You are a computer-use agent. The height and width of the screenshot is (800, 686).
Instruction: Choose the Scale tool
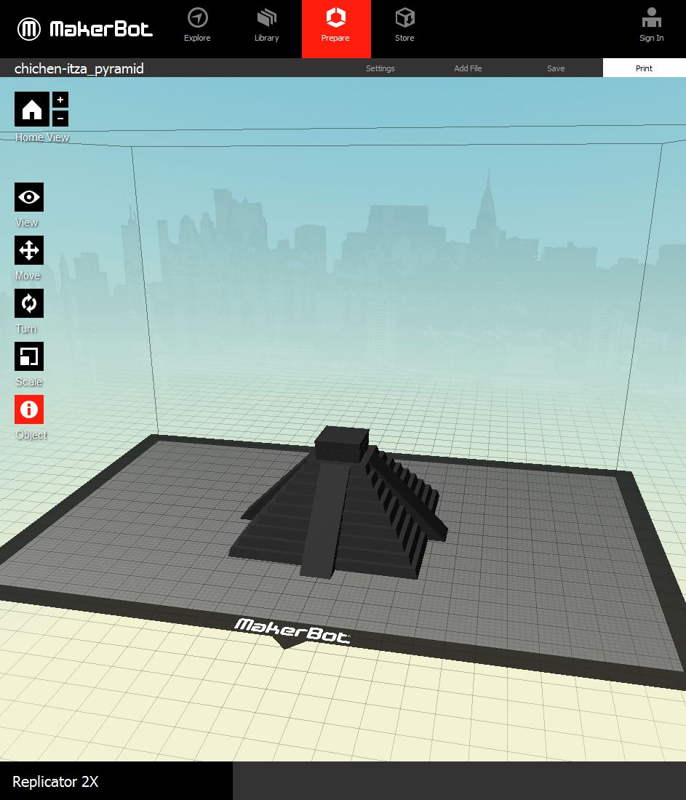click(x=29, y=356)
